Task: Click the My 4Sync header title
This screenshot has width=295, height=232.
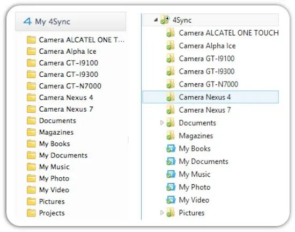Action: [53, 21]
